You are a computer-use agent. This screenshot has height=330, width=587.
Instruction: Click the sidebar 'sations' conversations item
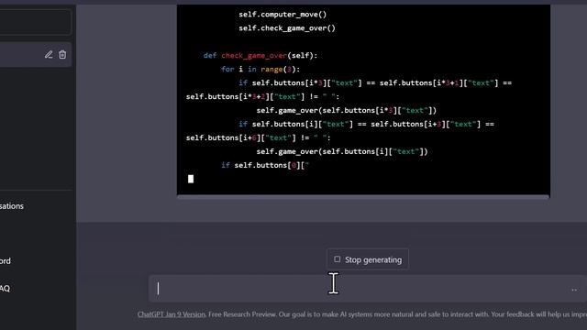tap(12, 206)
